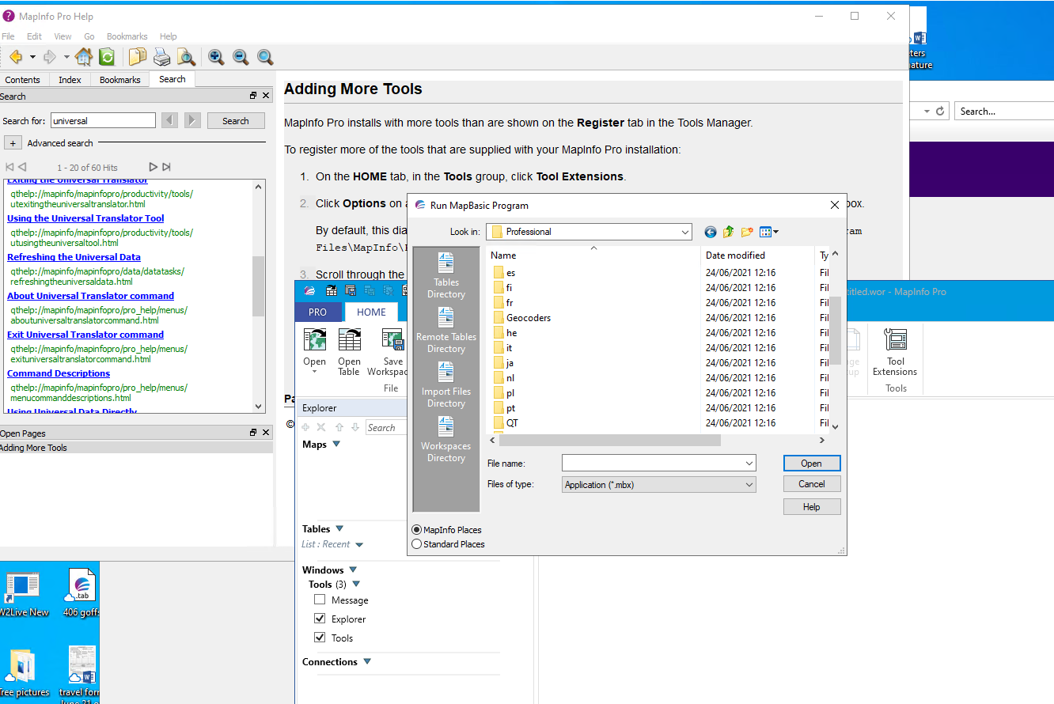Screen dimensions: 1054x704
Task: Uncheck the Tools window checkbox
Action: click(320, 638)
